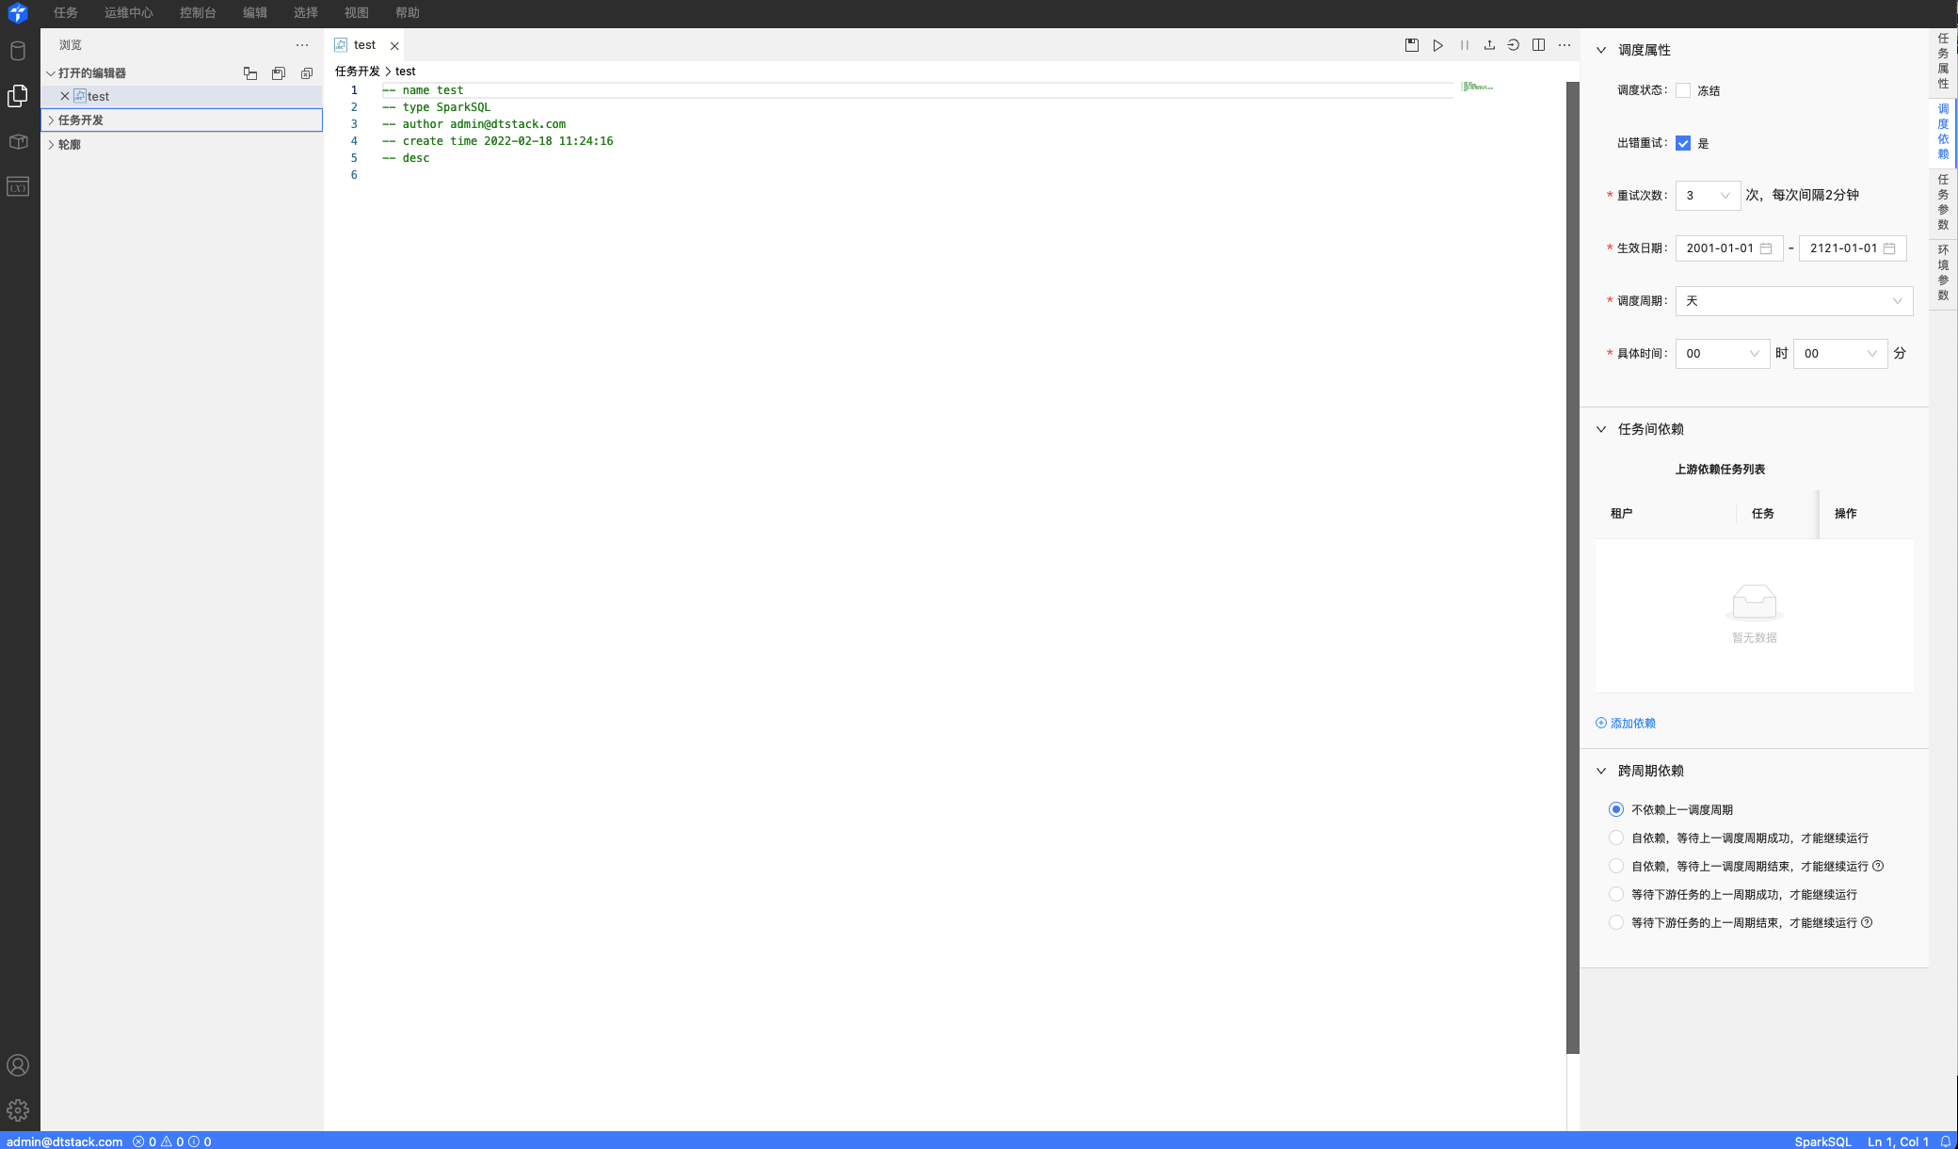Image resolution: width=1958 pixels, height=1149 pixels.
Task: Open the cube resource sidebar icon
Action: [x=18, y=141]
